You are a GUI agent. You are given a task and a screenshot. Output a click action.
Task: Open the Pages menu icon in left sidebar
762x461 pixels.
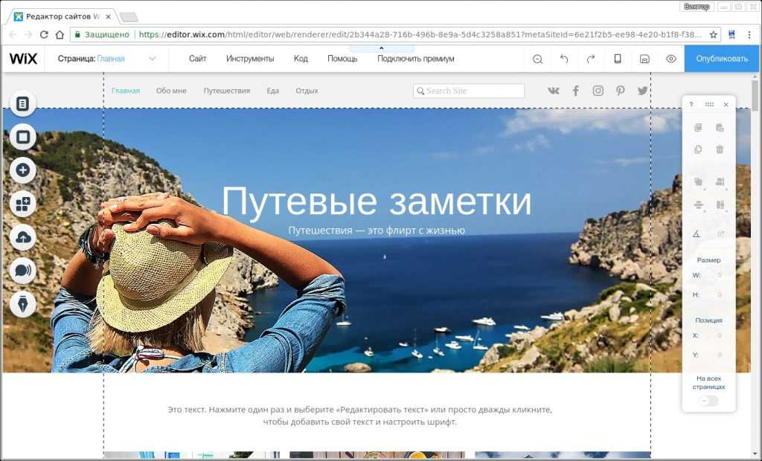click(x=22, y=104)
